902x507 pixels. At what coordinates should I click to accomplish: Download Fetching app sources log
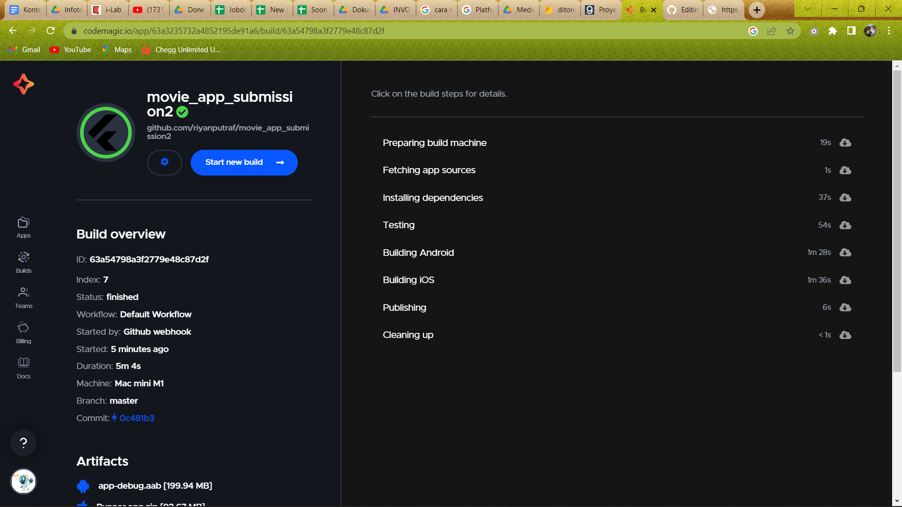click(x=845, y=170)
